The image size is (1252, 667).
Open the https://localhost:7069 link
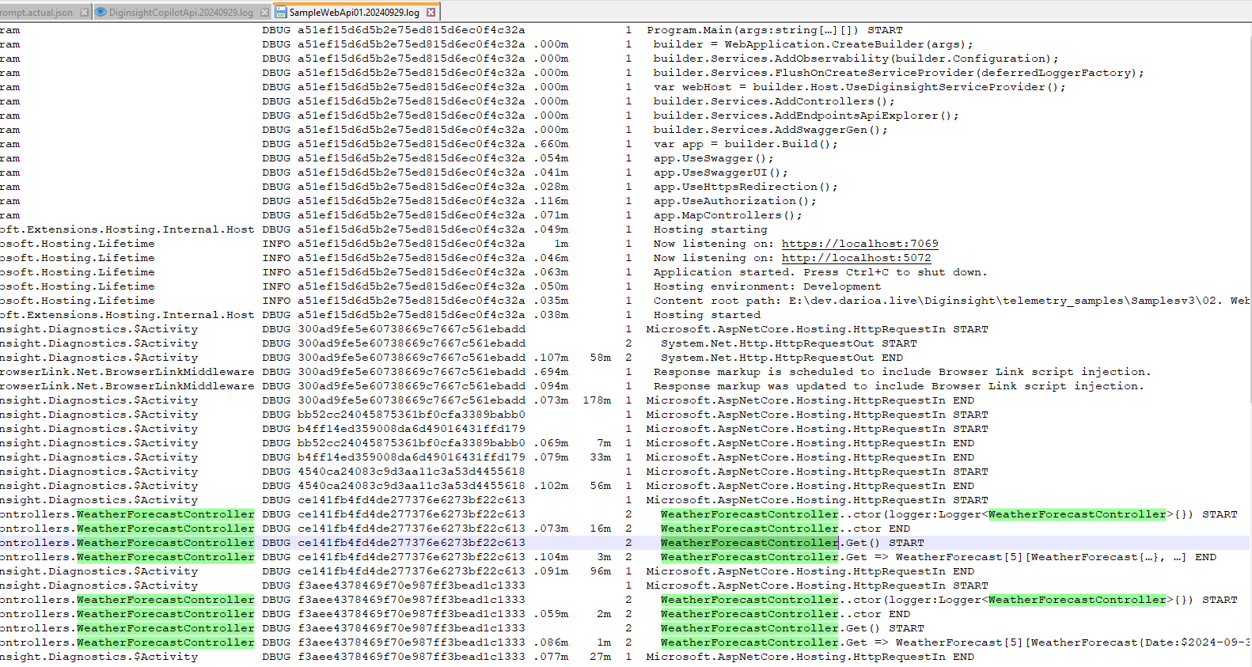(x=859, y=244)
